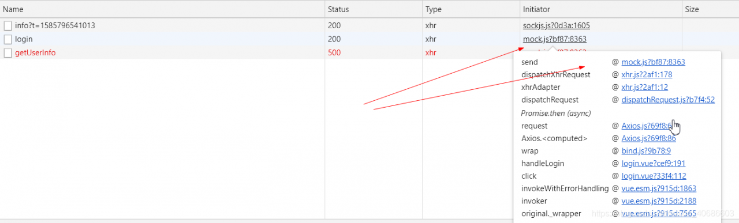Open the Axios.js?69f8:86 source link
739x223 pixels.
[x=648, y=138]
